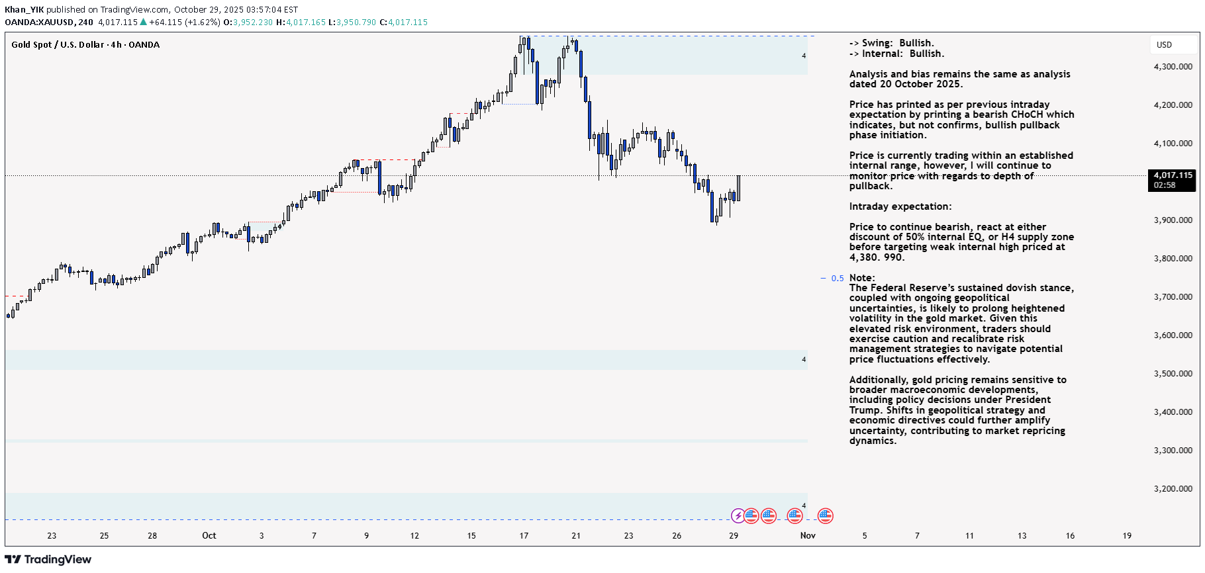Click the 4,300.000 price scale label

tap(1173, 67)
